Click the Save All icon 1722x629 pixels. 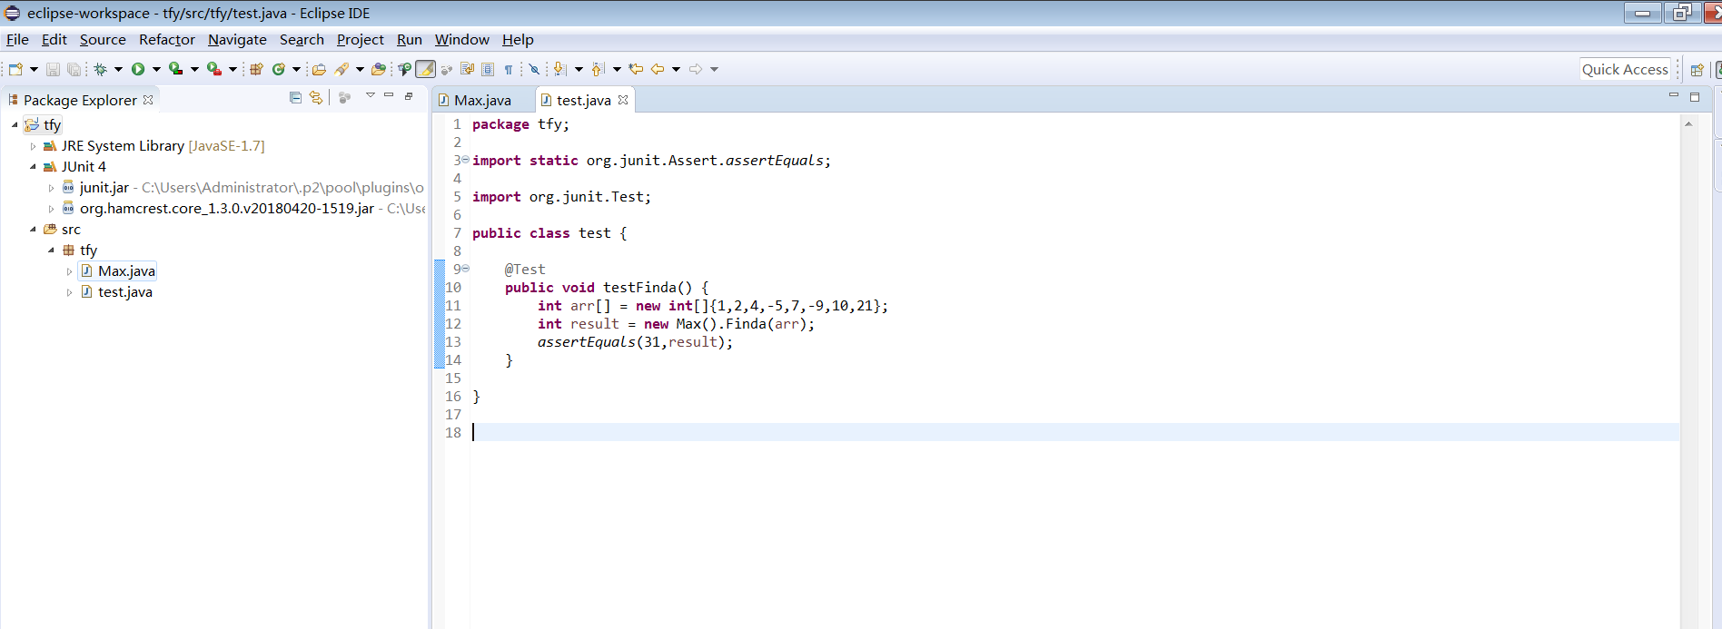(74, 69)
